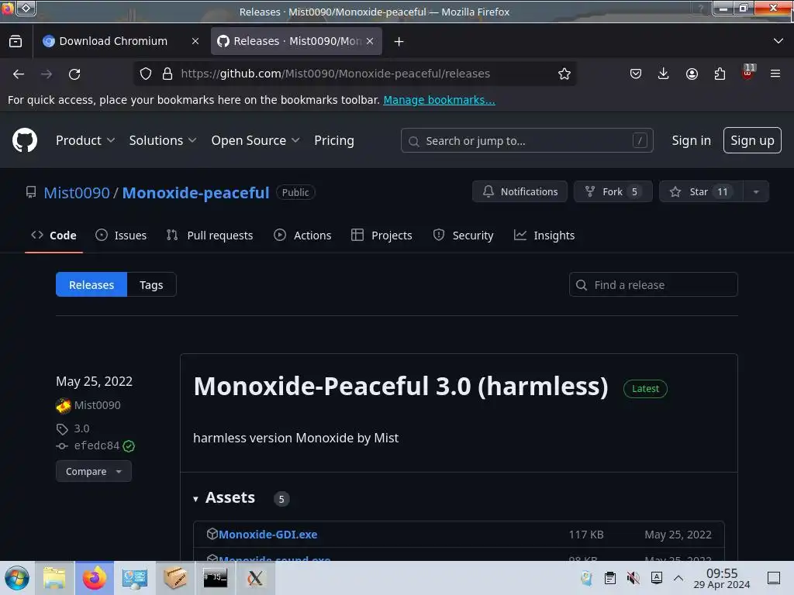Unmute volume in system tray
Screen dimensions: 794x595
coord(633,578)
